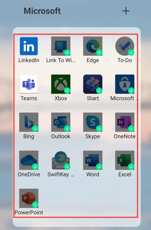Image resolution: width=151 pixels, height=230 pixels.
Task: Tap the Link To Windows icon
Action: tap(61, 46)
